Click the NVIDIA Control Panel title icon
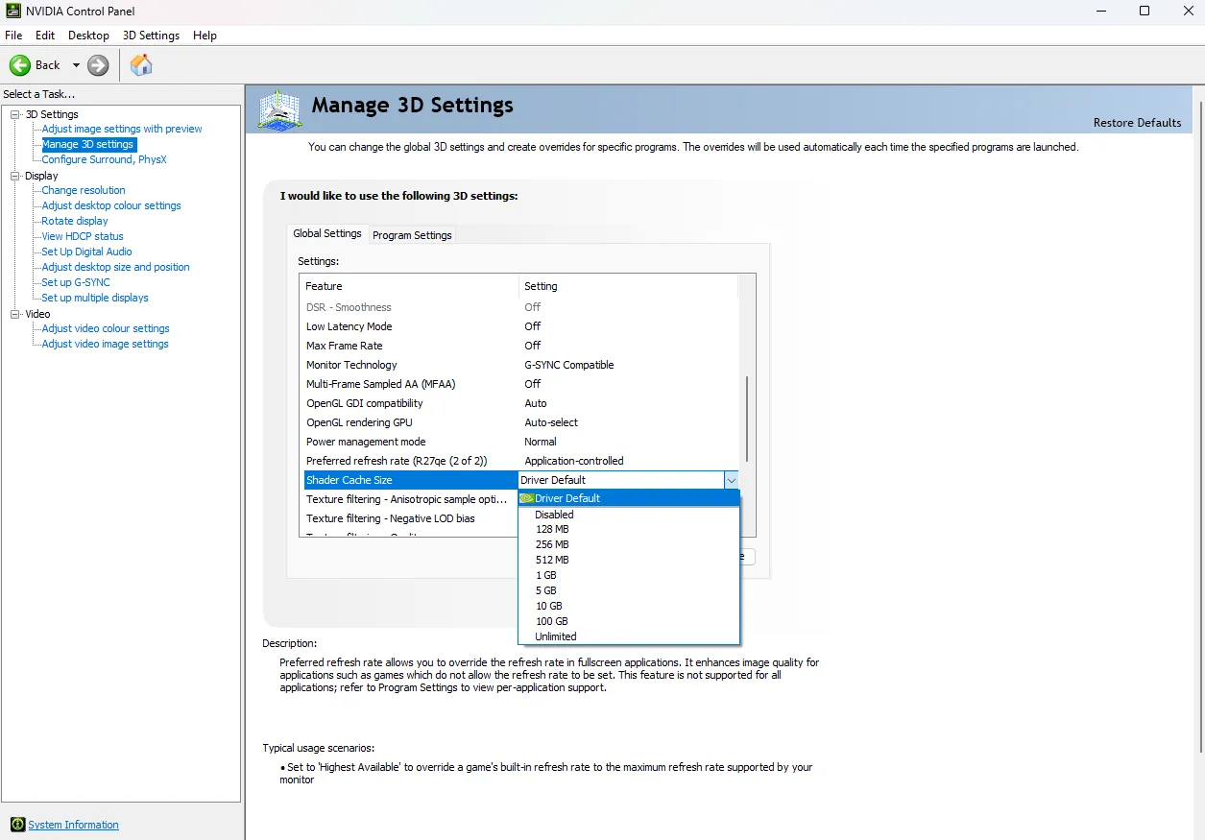 click(x=12, y=12)
